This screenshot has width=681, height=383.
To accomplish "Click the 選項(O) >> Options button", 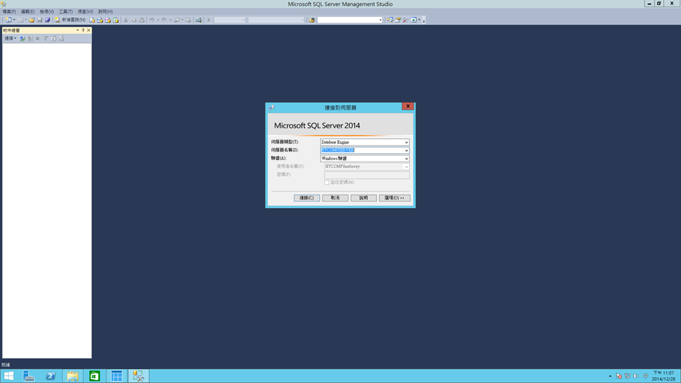I will point(394,197).
